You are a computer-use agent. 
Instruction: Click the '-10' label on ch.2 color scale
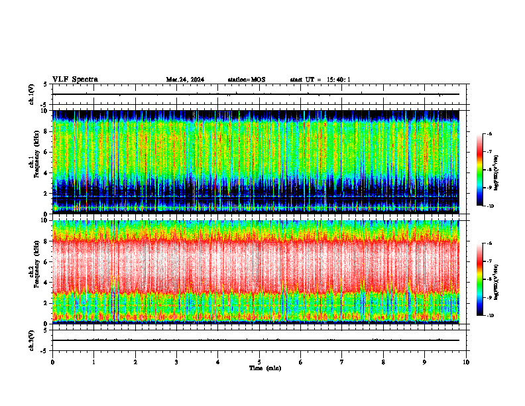pyautogui.click(x=490, y=316)
